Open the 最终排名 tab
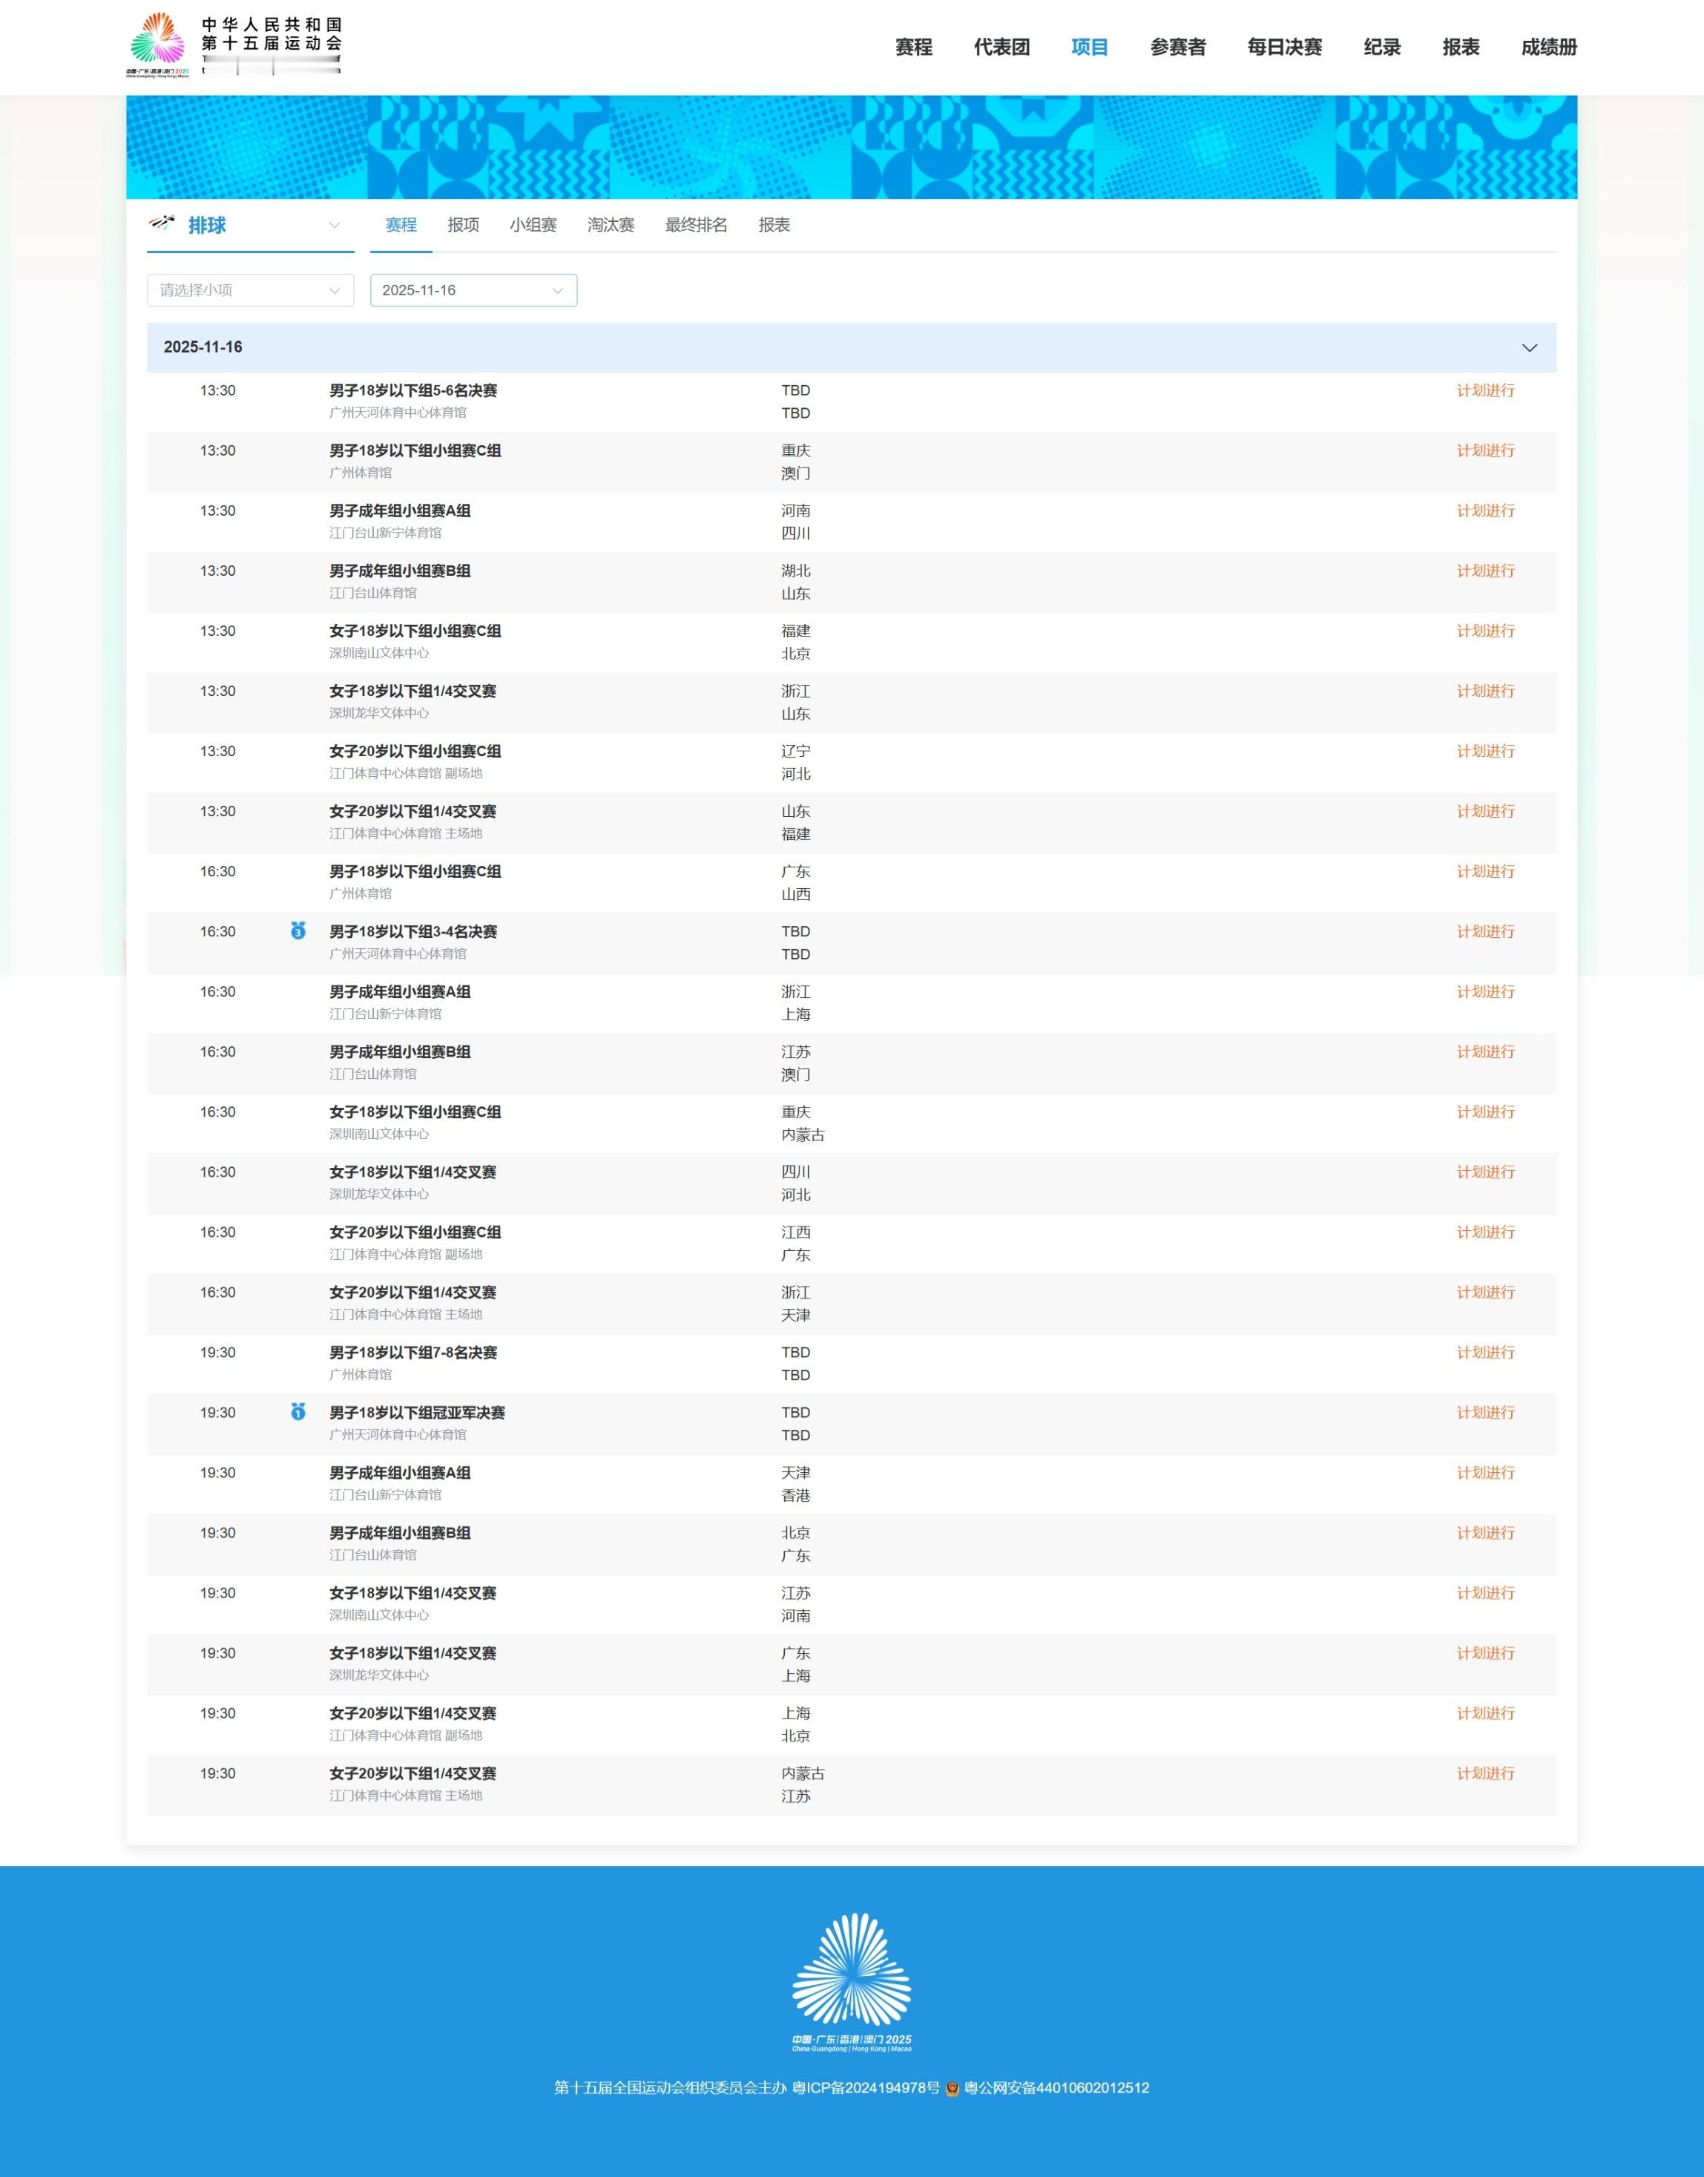This screenshot has height=2177, width=1704. [x=695, y=226]
